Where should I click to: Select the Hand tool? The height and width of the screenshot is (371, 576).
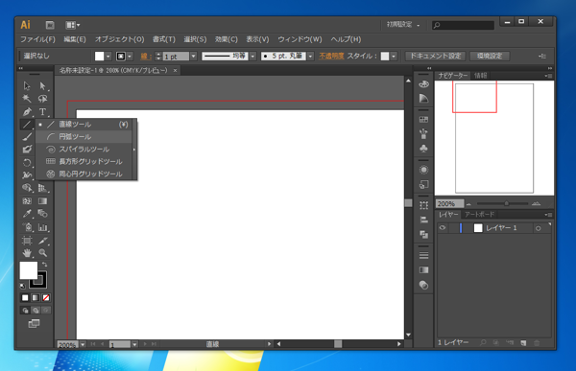[27, 253]
